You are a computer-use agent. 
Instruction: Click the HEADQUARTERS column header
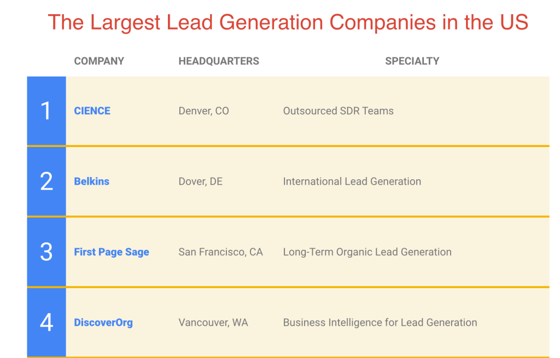219,61
